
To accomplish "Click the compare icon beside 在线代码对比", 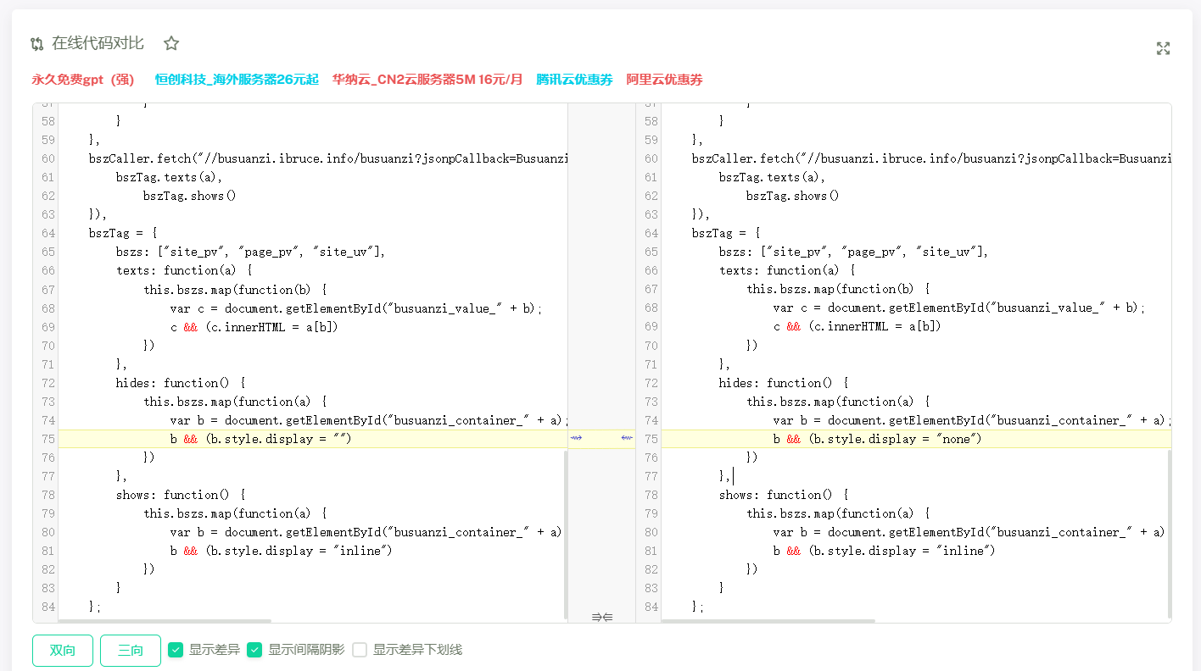I will click(37, 44).
